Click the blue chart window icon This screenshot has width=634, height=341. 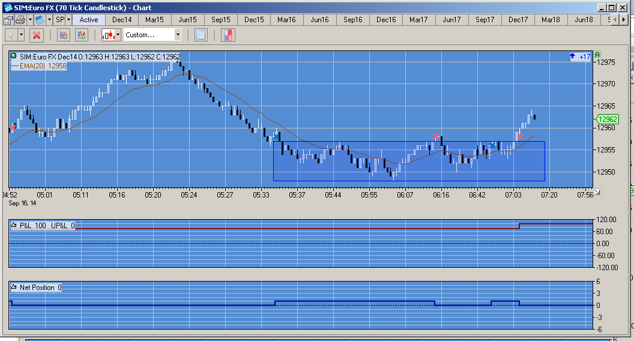[x=40, y=20]
